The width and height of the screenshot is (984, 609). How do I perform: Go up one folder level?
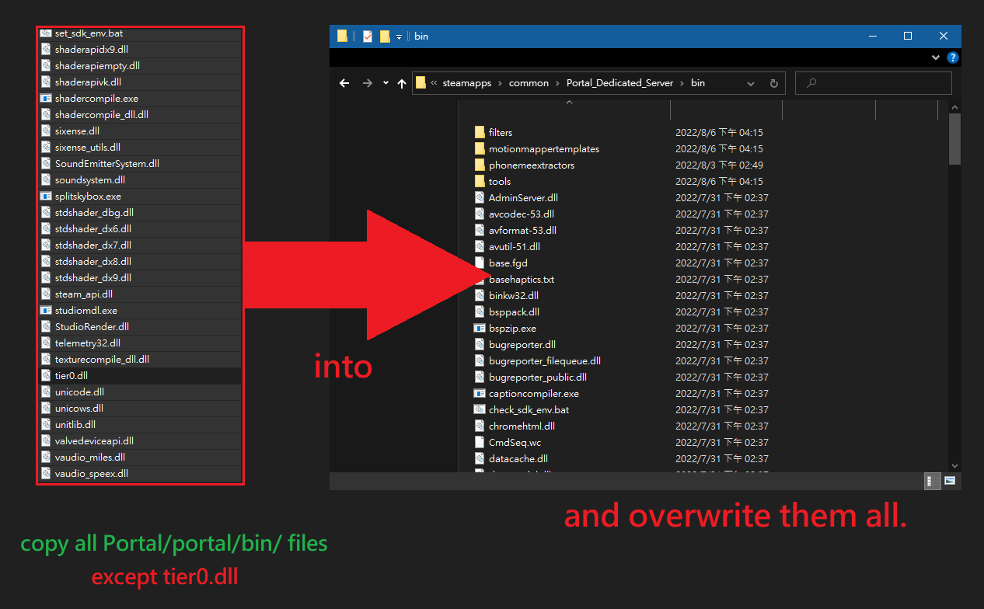(x=402, y=83)
